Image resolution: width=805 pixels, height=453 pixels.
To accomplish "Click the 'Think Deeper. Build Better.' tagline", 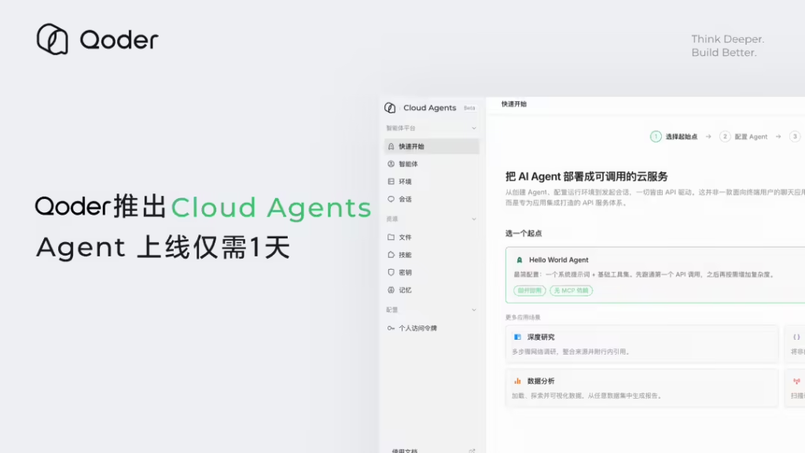I will [727, 46].
